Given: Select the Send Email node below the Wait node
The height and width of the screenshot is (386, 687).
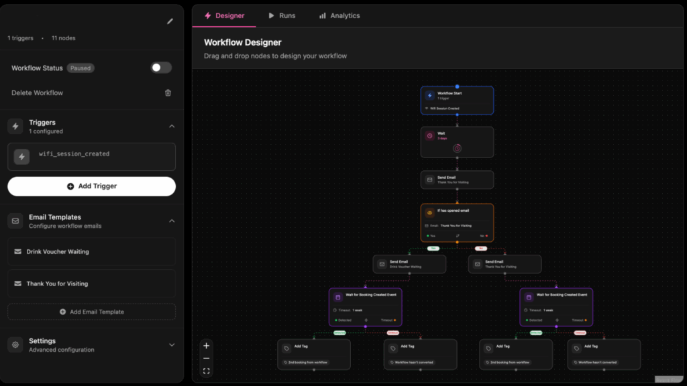Looking at the screenshot, I should (457, 180).
